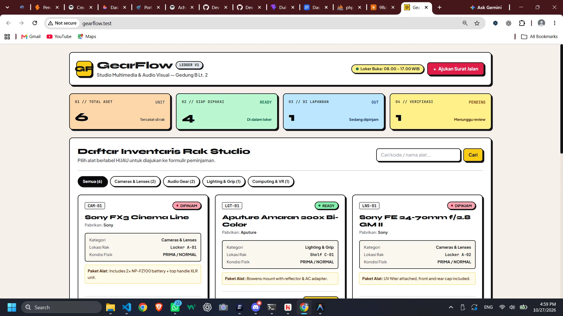The image size is (563, 316).
Task: Open Brave browser from taskbar
Action: (159, 307)
